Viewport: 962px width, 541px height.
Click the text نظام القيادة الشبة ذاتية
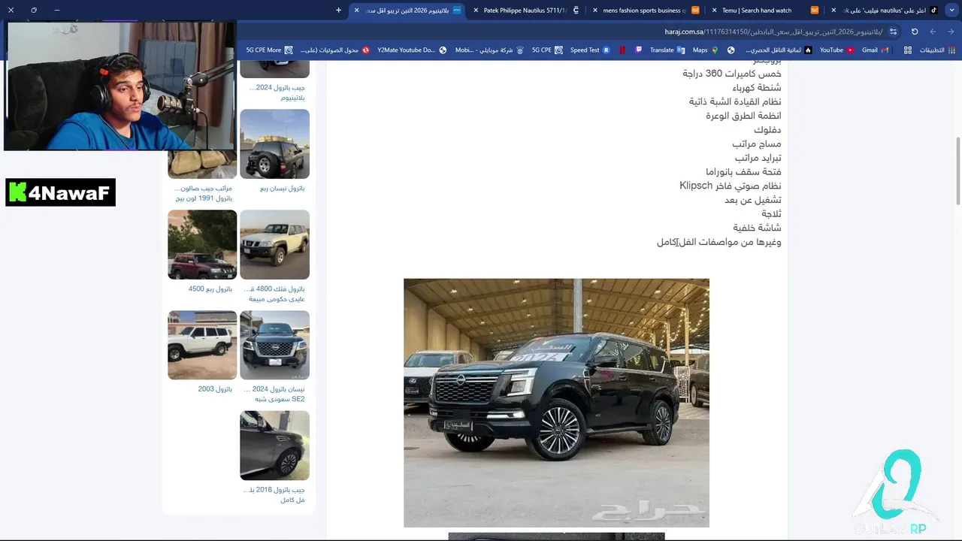click(735, 101)
